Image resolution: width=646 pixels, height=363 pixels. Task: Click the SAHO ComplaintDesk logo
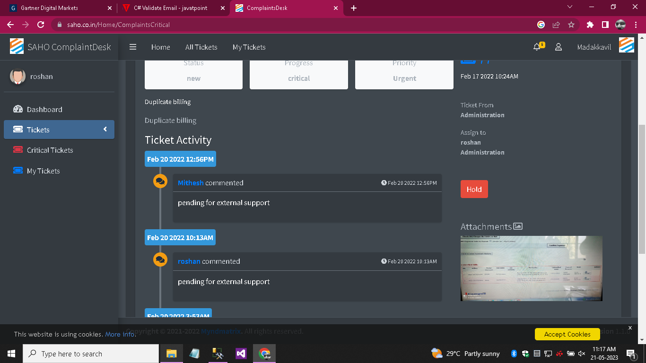[17, 46]
